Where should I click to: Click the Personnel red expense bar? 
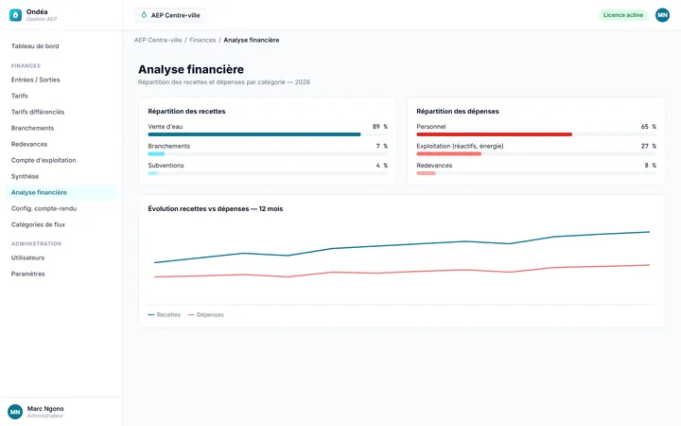tap(495, 134)
